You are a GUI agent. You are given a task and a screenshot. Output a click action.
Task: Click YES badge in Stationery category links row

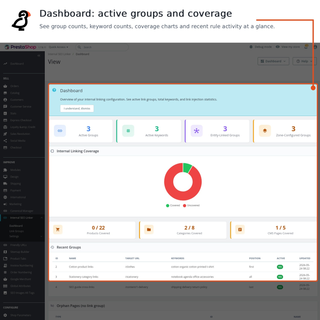280,277
